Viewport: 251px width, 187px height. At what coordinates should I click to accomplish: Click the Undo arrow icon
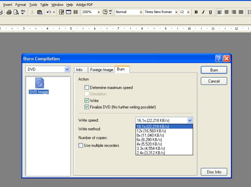coord(49,12)
